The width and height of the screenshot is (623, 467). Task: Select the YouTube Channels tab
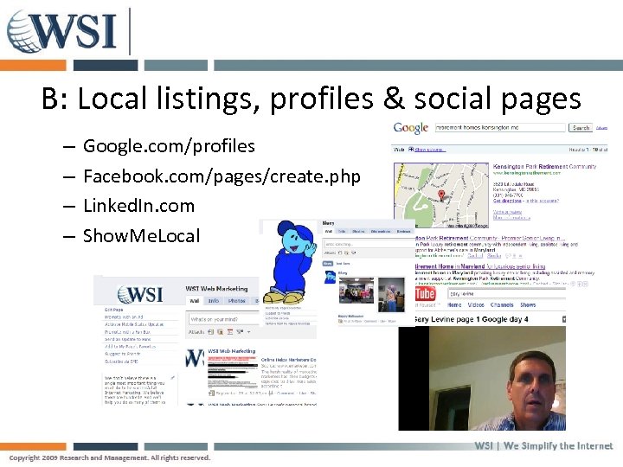[x=502, y=305]
